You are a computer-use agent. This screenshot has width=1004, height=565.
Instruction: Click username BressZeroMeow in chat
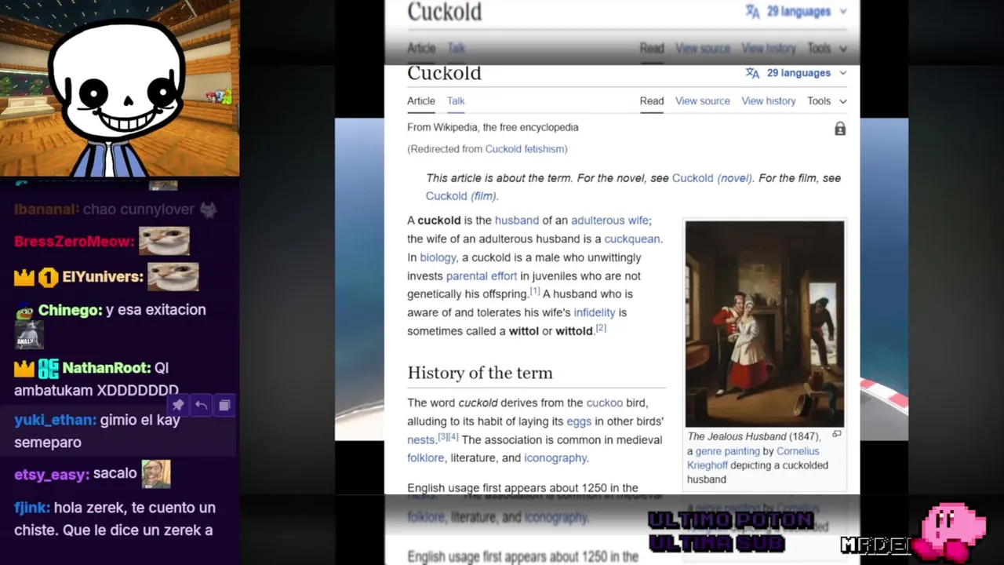(x=73, y=241)
